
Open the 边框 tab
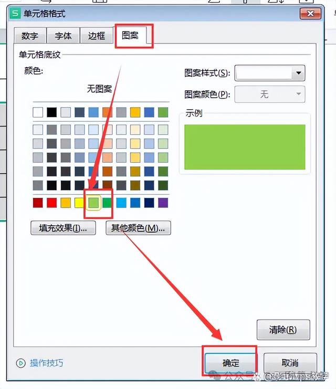tap(97, 36)
